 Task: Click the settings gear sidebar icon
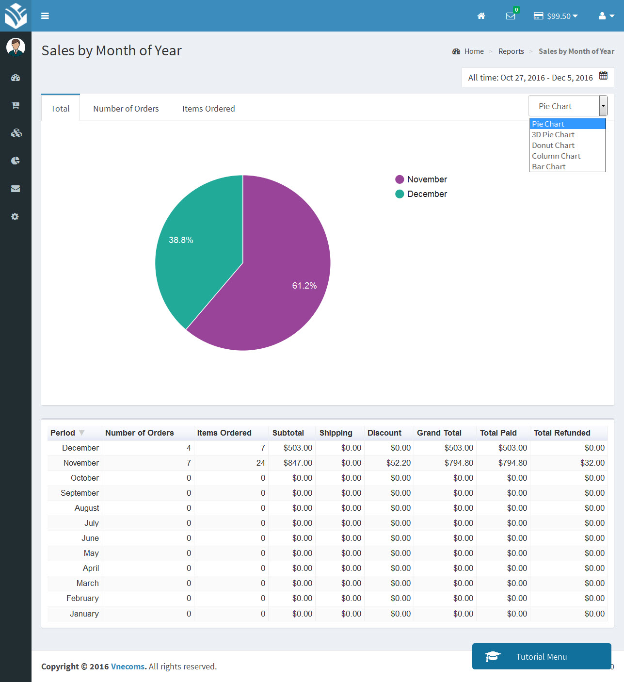point(15,217)
